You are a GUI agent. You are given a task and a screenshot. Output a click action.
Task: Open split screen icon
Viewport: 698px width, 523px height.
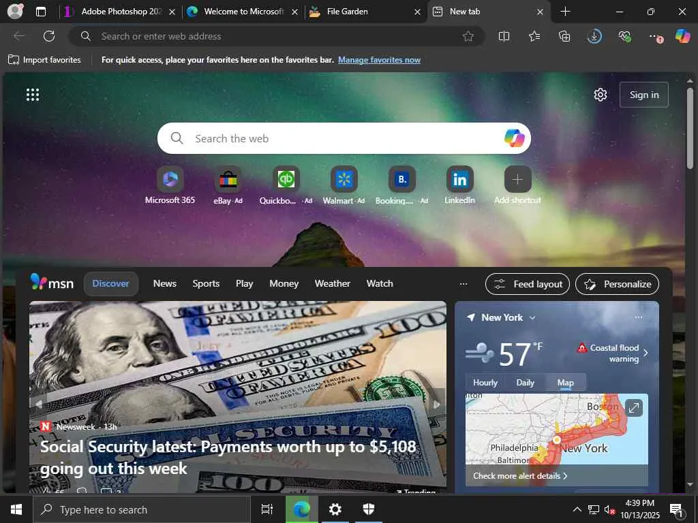pyautogui.click(x=504, y=36)
